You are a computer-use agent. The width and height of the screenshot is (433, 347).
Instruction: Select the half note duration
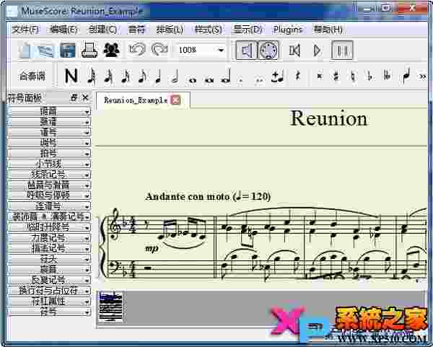tap(175, 76)
